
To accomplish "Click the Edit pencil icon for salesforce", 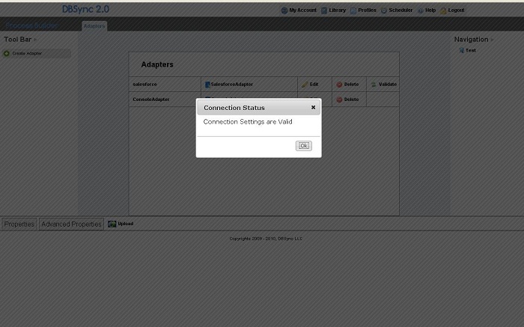I will click(x=305, y=85).
